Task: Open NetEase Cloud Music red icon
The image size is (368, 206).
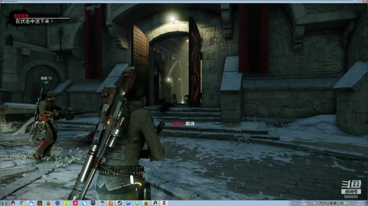Action: (x=75, y=203)
